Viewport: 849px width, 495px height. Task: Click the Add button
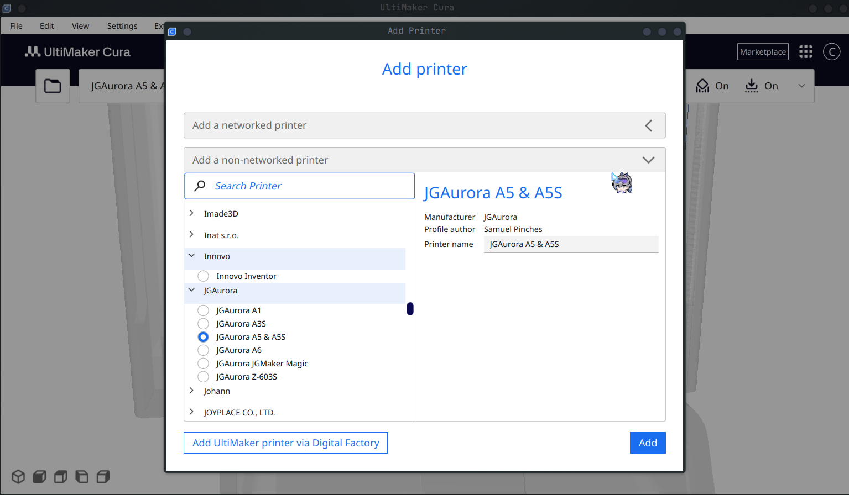648,443
